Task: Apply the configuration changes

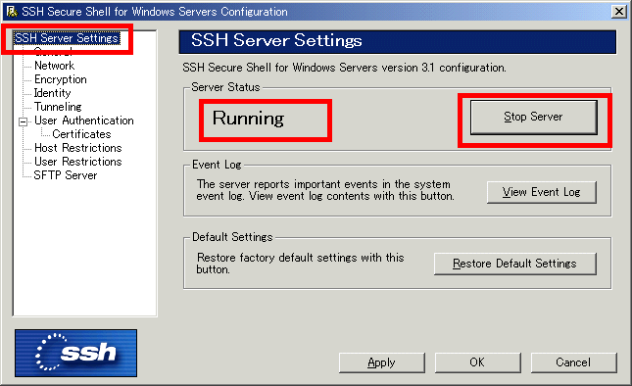Action: tap(382, 362)
